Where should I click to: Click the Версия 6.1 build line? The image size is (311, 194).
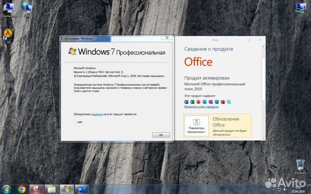point(98,72)
